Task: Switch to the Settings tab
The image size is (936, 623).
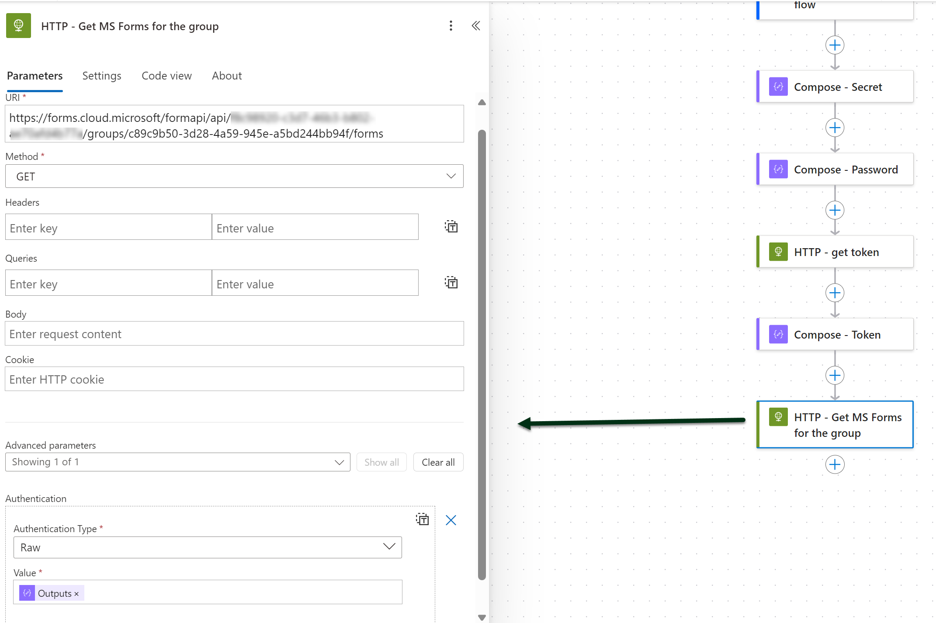Action: [102, 76]
